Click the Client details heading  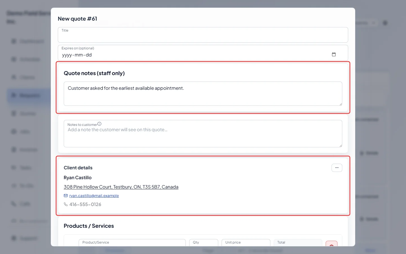78,168
